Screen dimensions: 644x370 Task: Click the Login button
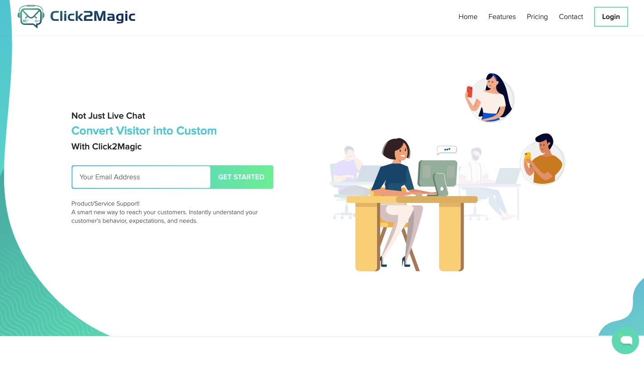coord(611,17)
